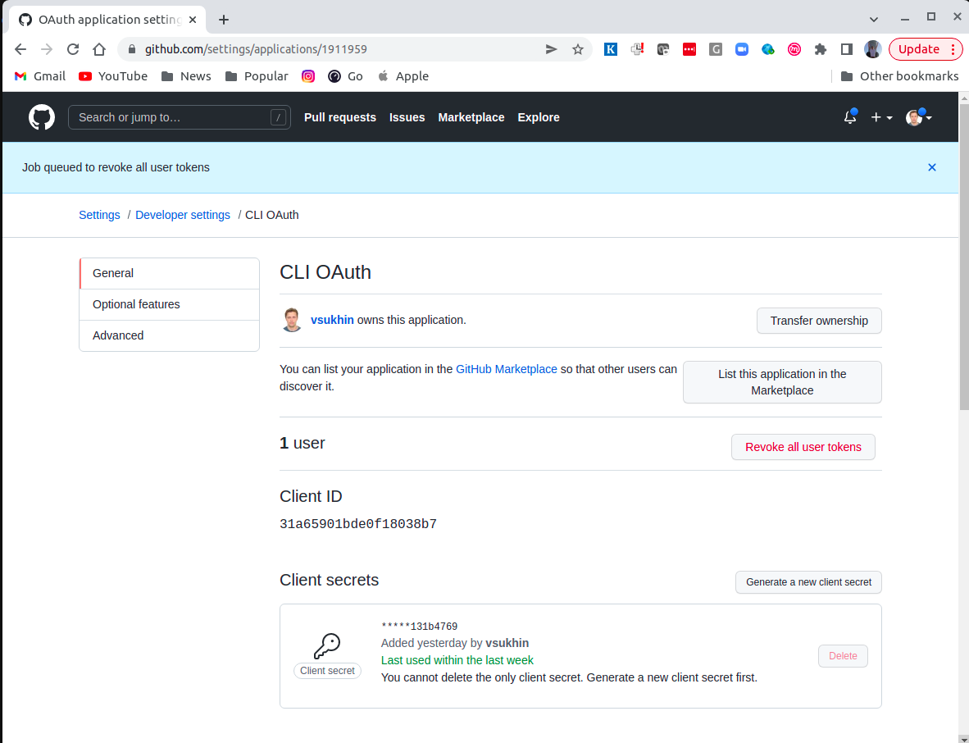Select Optional features in the sidebar

pos(170,304)
